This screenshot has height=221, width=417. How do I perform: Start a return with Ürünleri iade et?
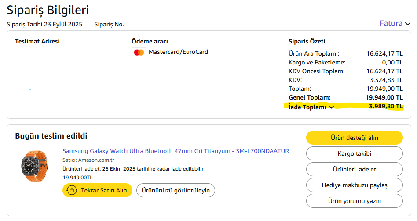click(x=354, y=169)
